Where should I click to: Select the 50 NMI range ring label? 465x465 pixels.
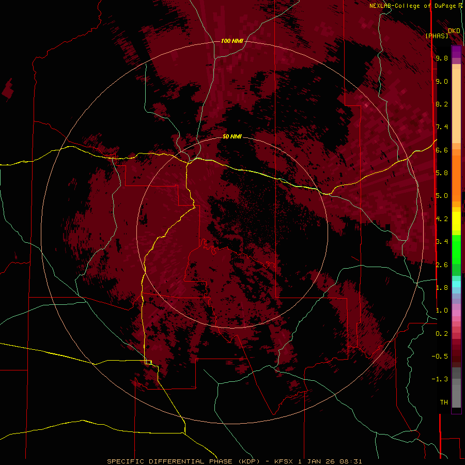[x=232, y=136]
